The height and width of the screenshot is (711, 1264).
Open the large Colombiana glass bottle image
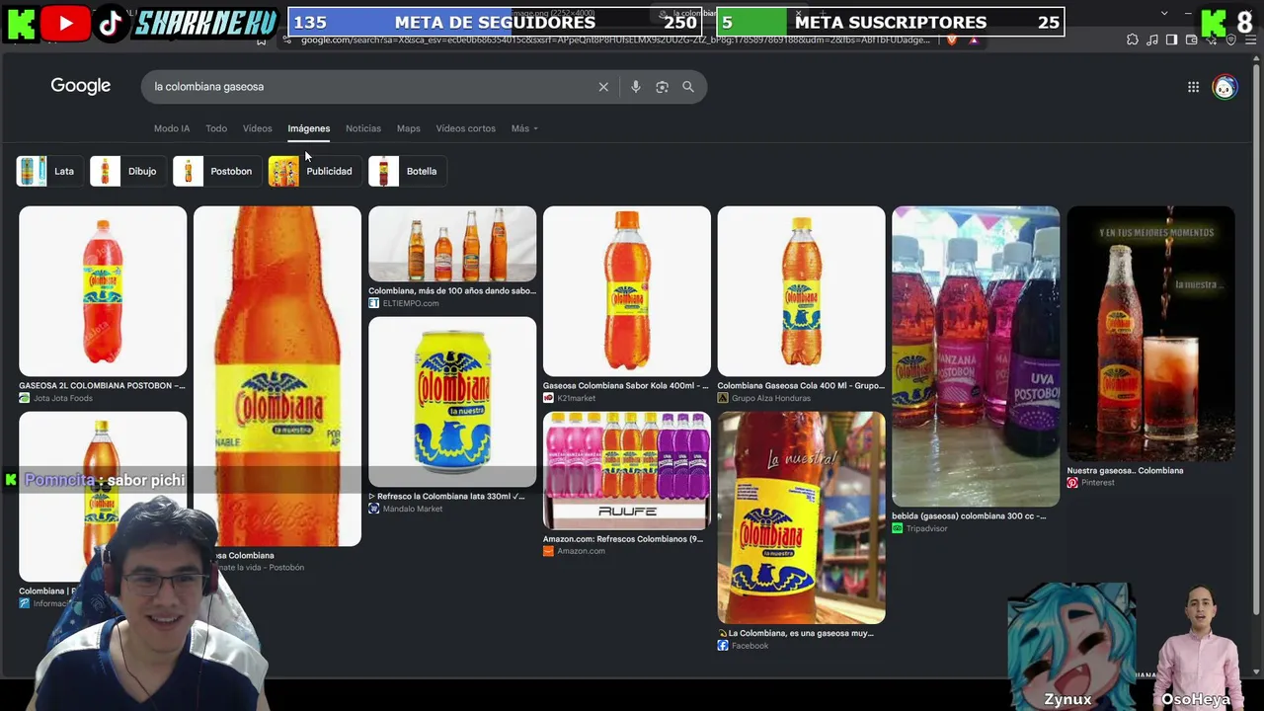tap(277, 376)
